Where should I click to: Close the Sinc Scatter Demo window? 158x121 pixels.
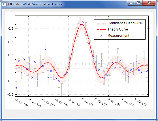pos(149,3)
